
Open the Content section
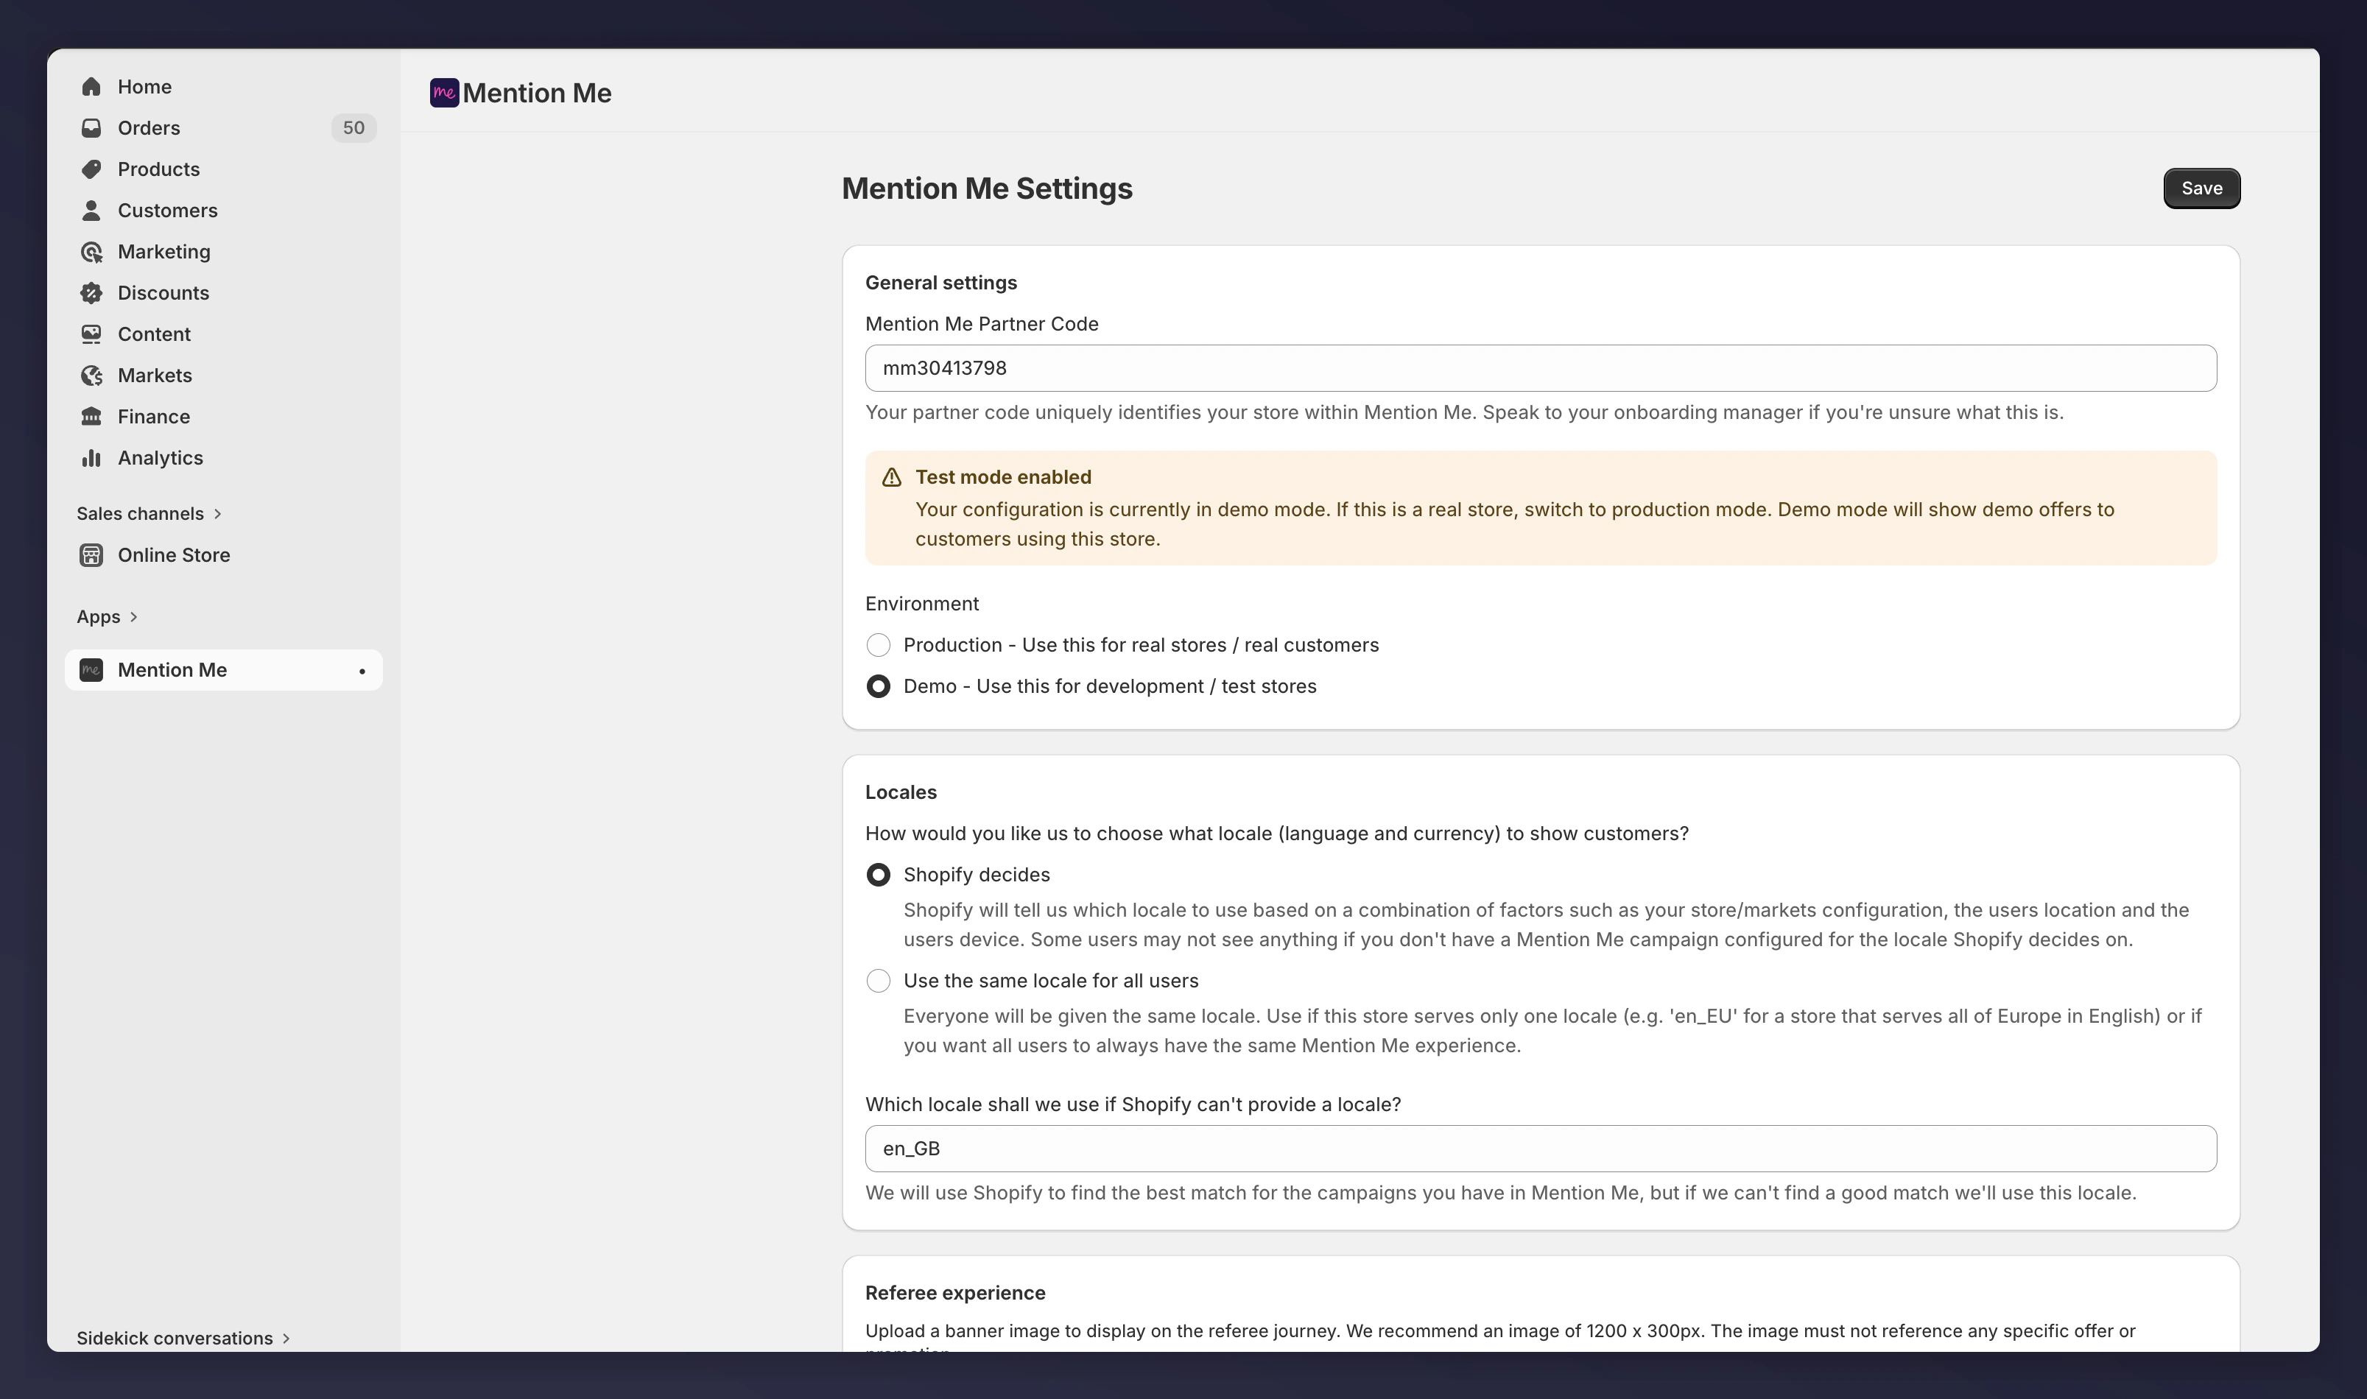[223, 335]
